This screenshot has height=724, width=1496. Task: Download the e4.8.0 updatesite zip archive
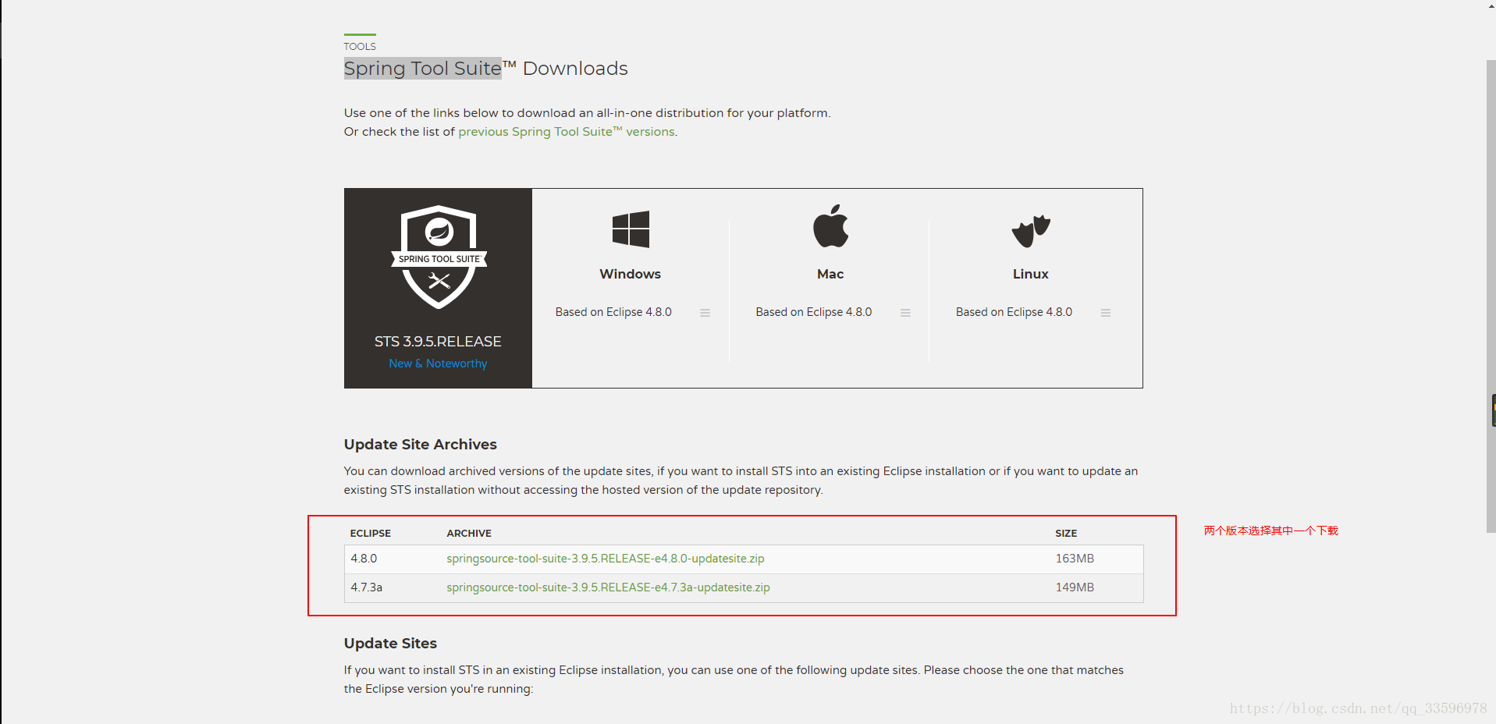point(606,559)
